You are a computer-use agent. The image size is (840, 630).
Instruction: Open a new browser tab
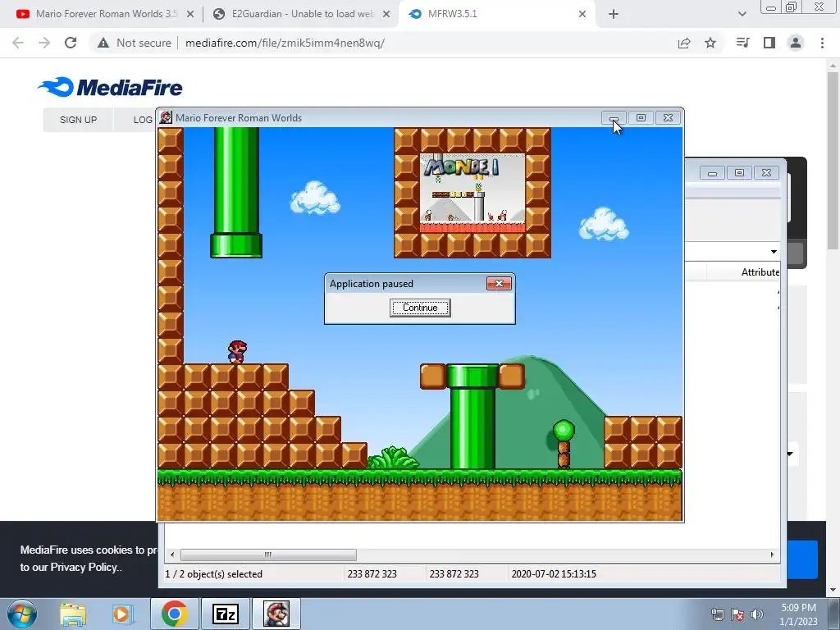click(614, 15)
